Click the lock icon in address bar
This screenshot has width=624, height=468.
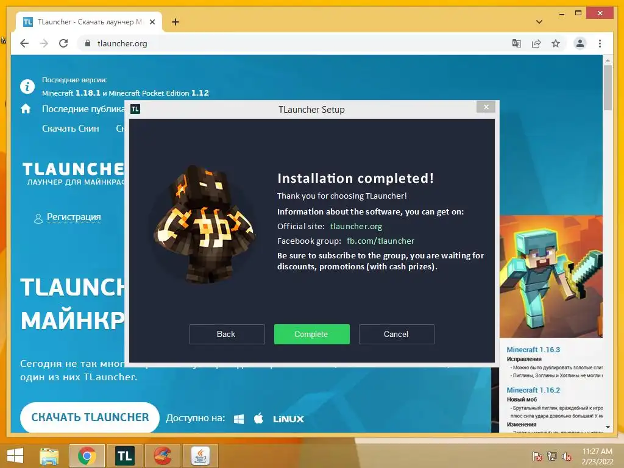[x=88, y=43]
